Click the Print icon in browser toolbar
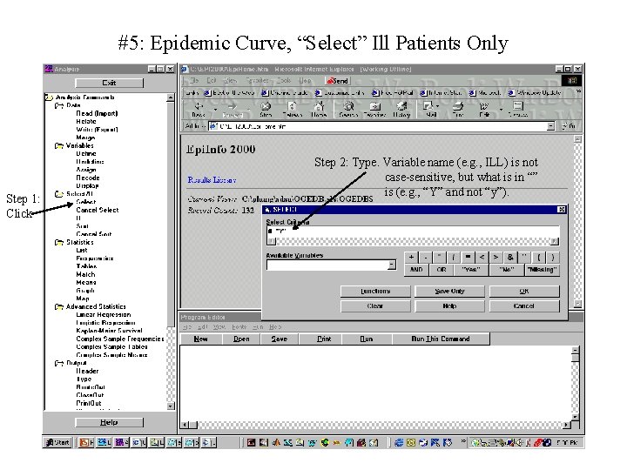Screen dimensions: 627x470 [458, 109]
